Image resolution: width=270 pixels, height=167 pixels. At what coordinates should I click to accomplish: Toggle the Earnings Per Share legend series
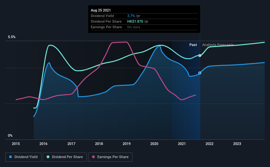point(110,157)
